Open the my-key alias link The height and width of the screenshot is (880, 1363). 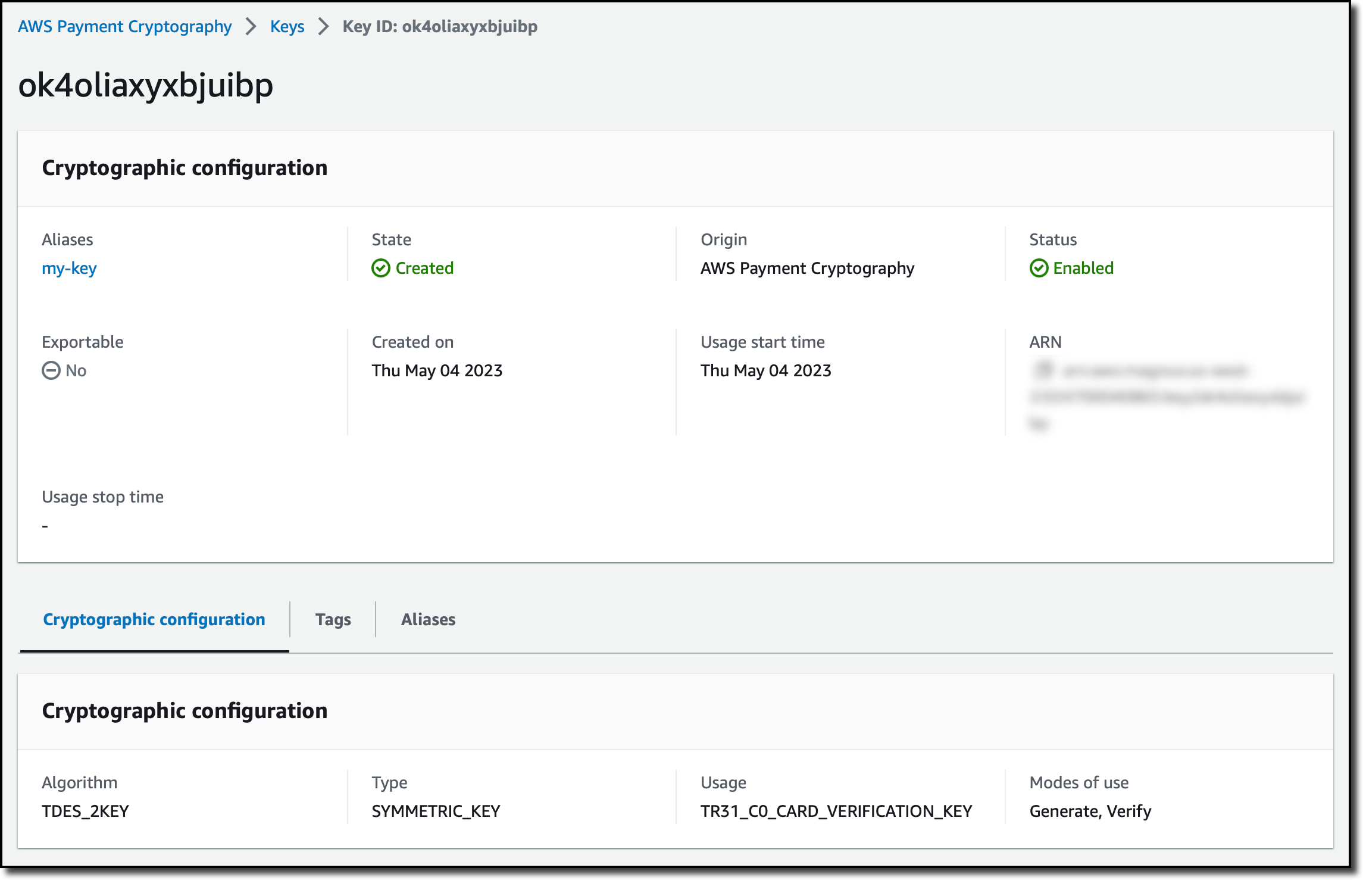click(69, 269)
